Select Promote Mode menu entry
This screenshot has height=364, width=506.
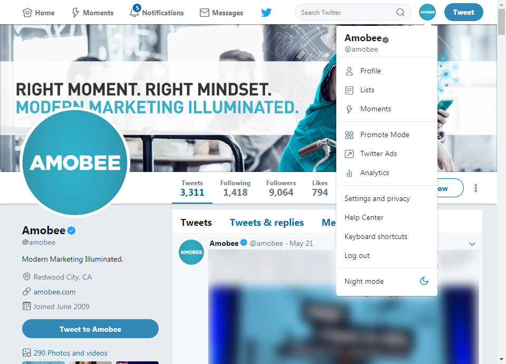point(386,135)
